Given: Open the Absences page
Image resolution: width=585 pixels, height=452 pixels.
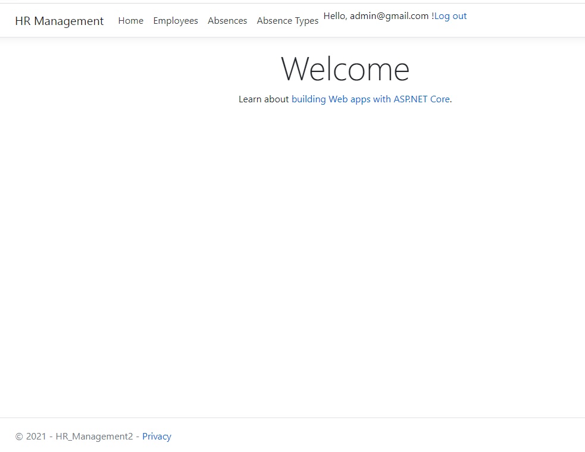Looking at the screenshot, I should 227,20.
